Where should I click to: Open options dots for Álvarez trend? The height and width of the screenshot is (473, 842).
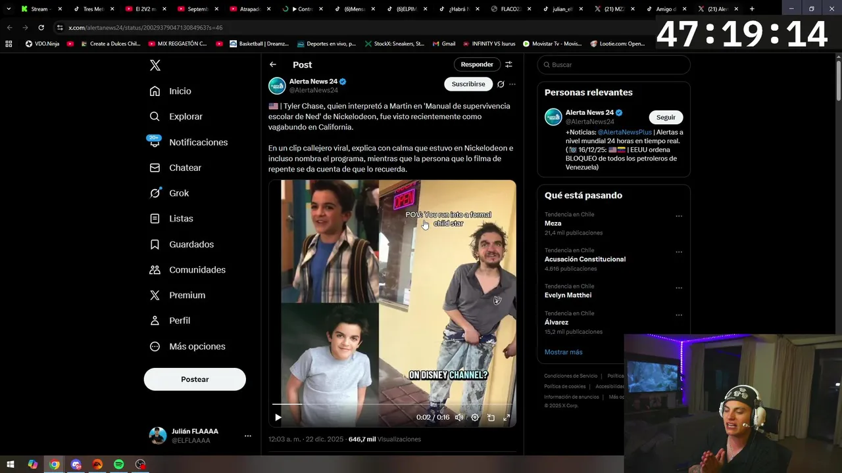pos(679,315)
